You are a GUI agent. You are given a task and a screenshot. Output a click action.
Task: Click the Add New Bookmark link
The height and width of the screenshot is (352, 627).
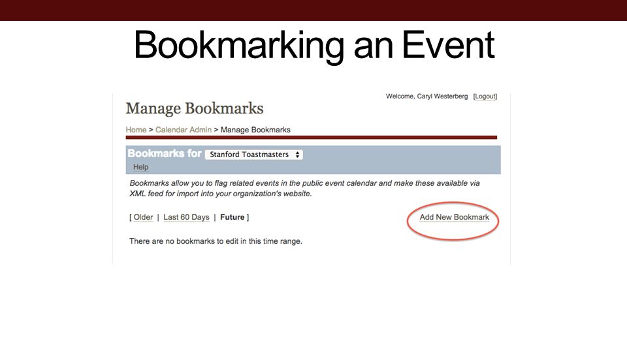click(455, 217)
